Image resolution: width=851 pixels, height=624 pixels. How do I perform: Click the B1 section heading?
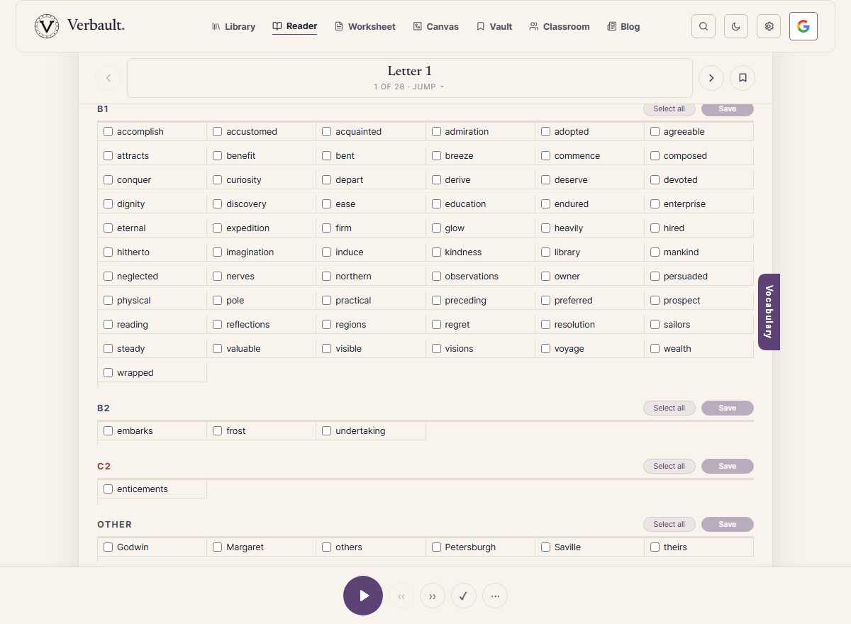103,109
